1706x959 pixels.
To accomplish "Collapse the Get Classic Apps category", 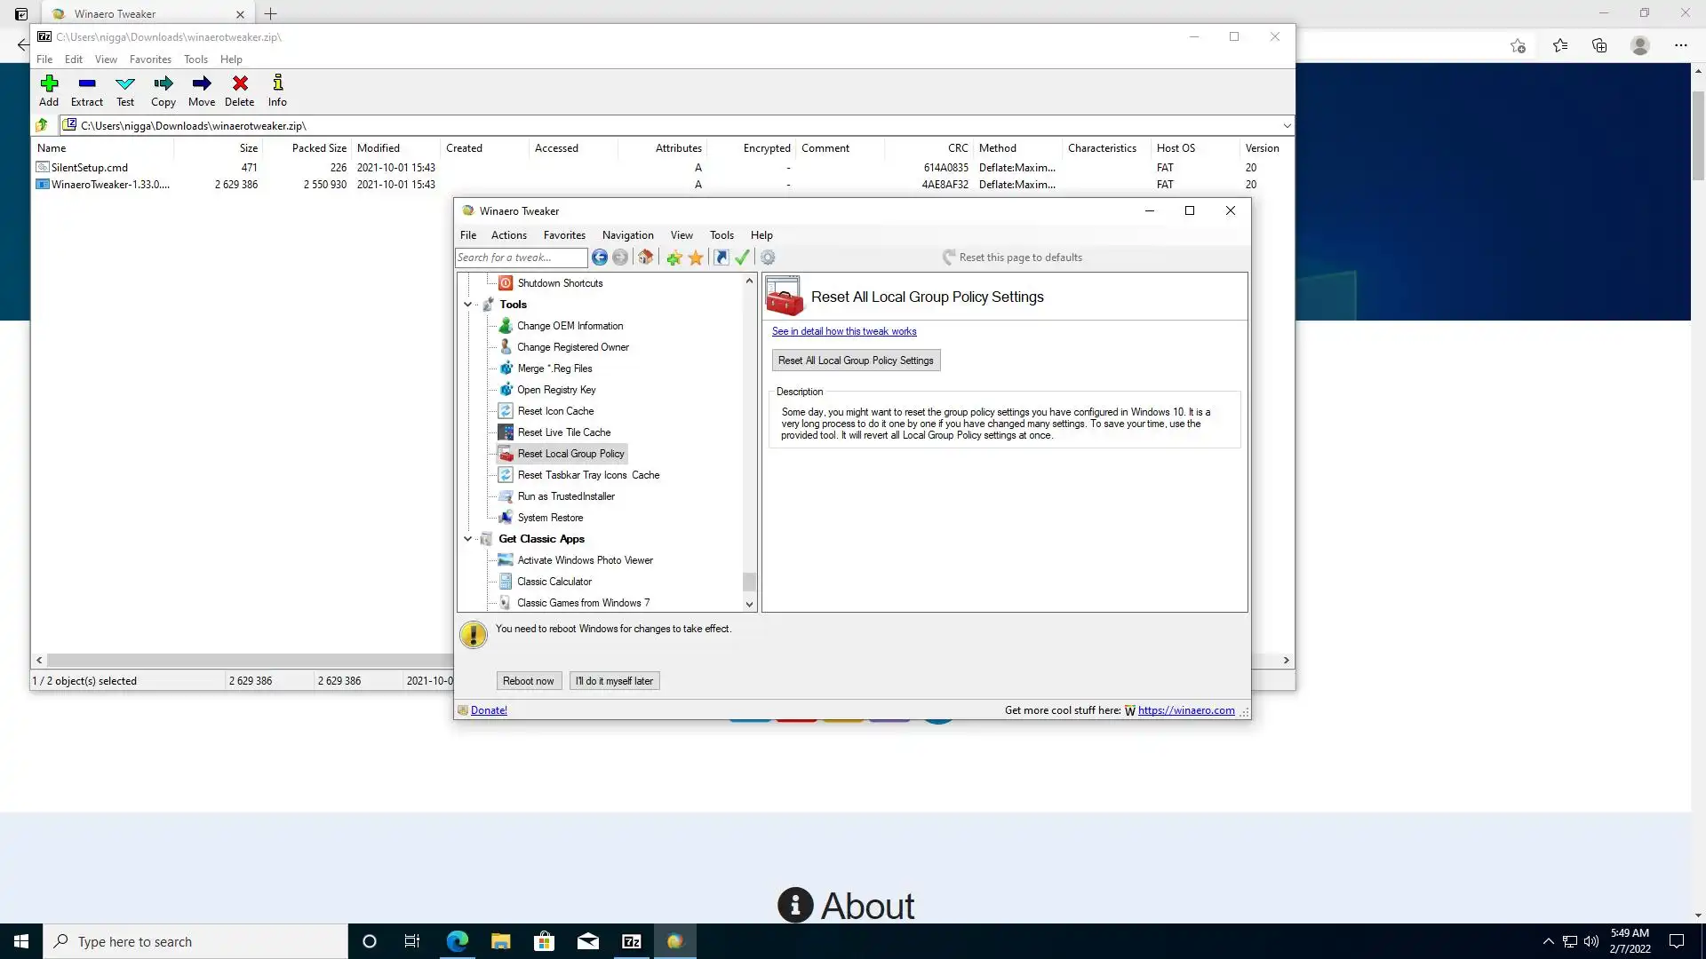I will pos(468,539).
